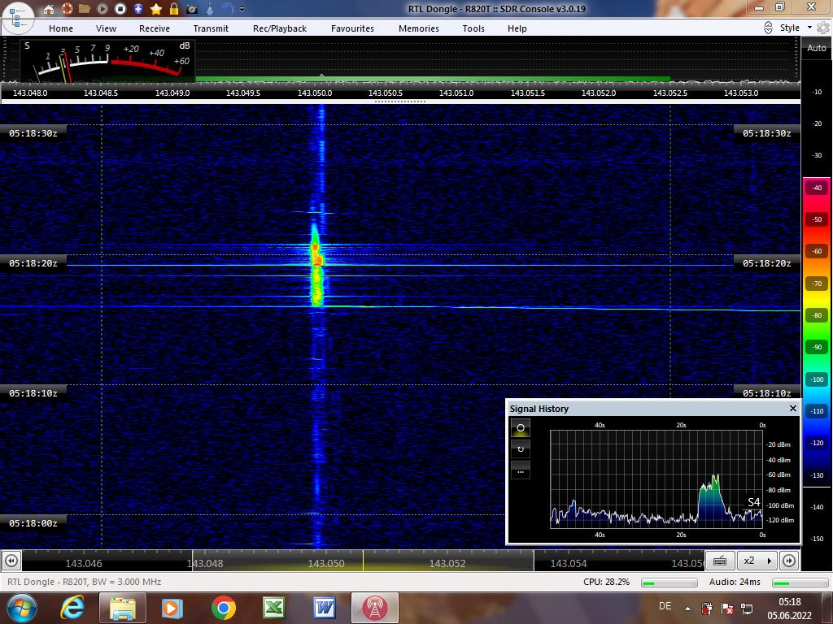Image resolution: width=833 pixels, height=624 pixels.
Task: Click the power plug tray icon
Action: [707, 608]
